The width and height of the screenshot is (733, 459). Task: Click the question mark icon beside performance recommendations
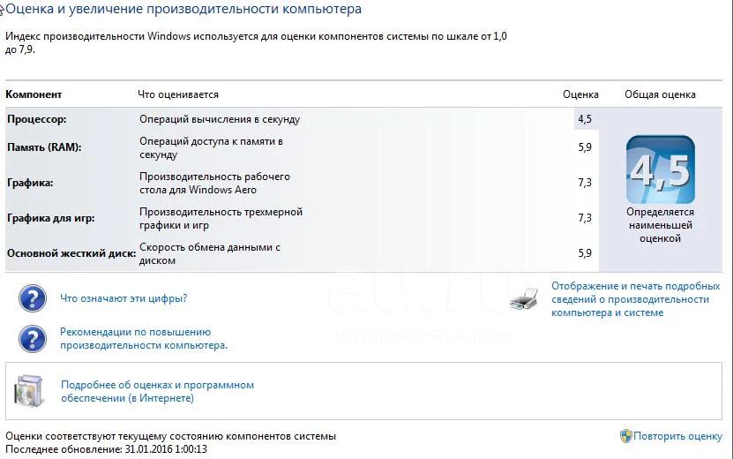33,339
